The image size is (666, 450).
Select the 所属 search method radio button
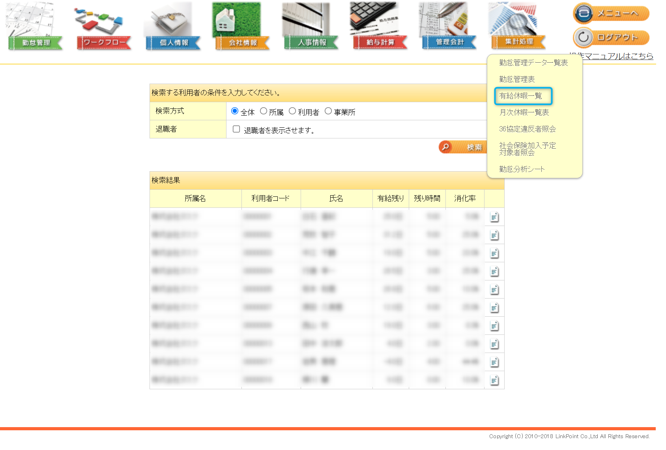click(x=264, y=111)
